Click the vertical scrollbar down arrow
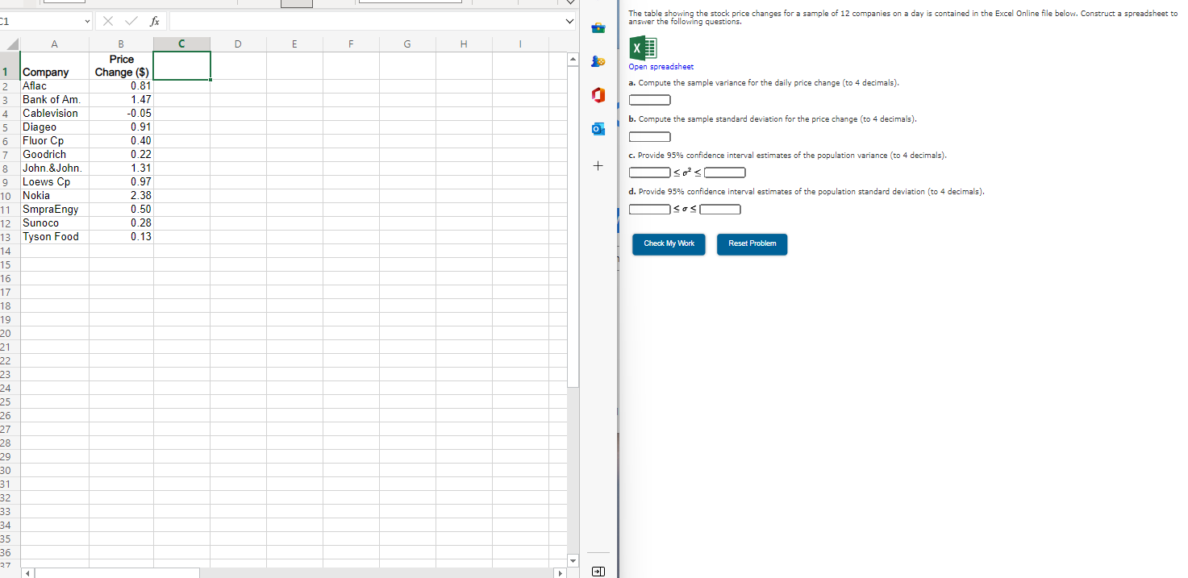 573,560
